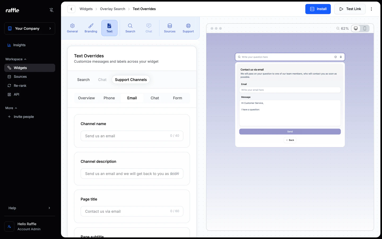
Task: Collapse the Workspace section
Action: [16, 59]
